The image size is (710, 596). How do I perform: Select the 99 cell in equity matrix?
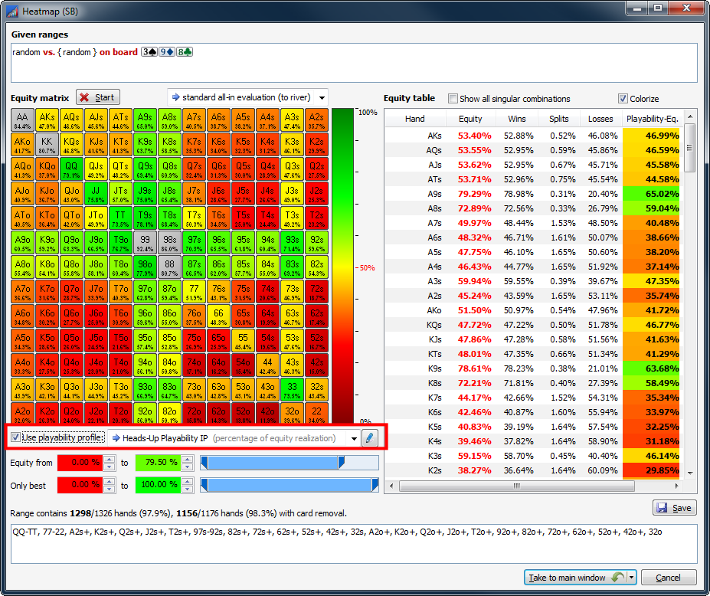point(145,243)
